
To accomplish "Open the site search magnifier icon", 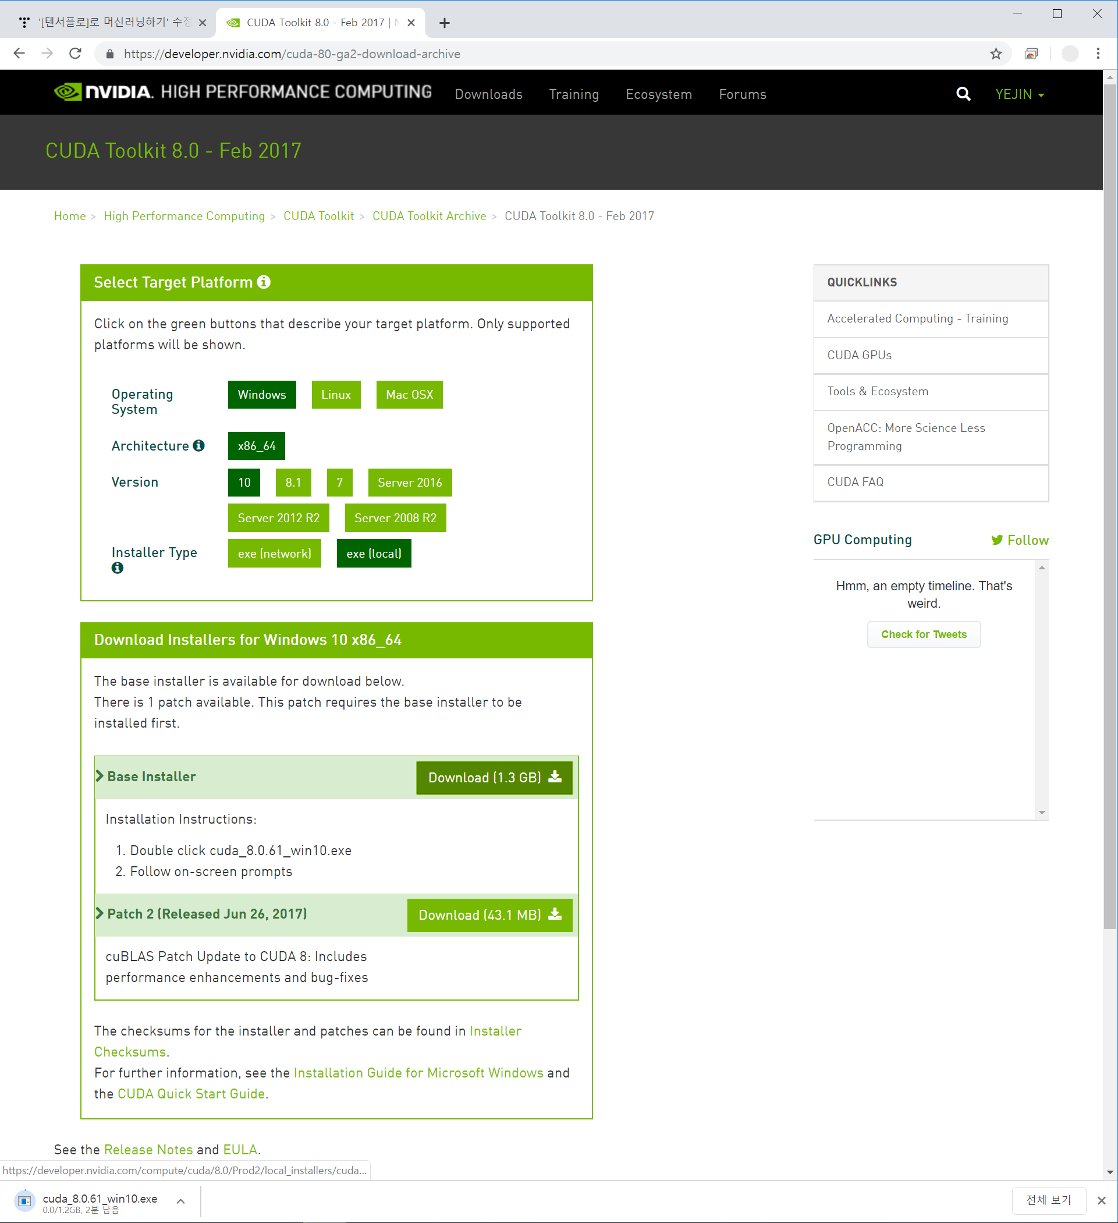I will [x=963, y=94].
